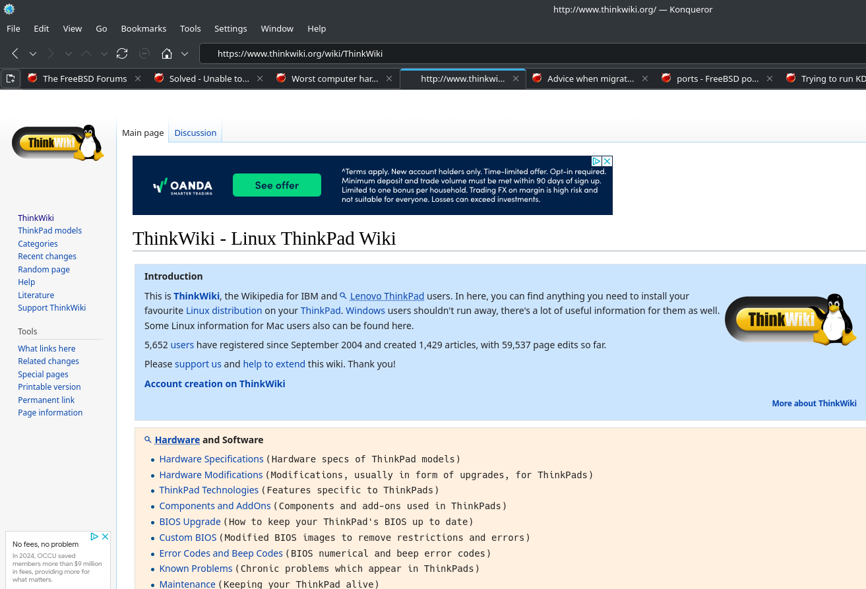Expand the Back history dropdown arrow
866x589 pixels.
[32, 53]
